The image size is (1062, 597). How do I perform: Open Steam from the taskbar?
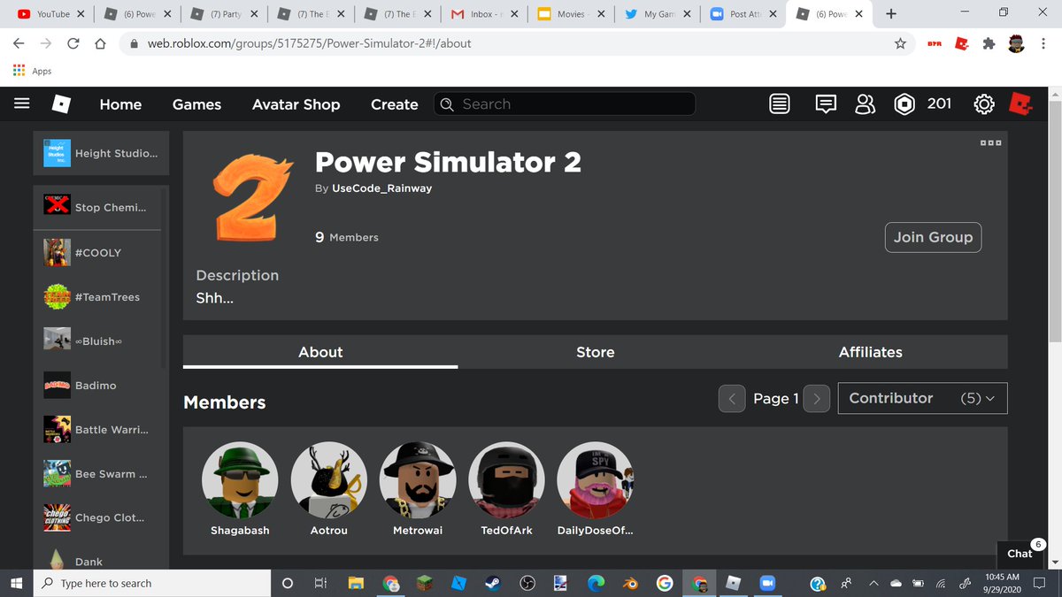click(493, 583)
